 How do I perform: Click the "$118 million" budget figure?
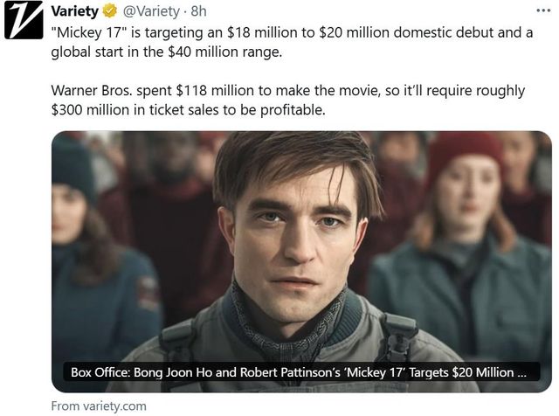[210, 92]
